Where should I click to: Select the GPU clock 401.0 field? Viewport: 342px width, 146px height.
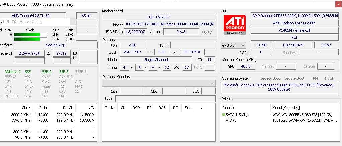[246, 66]
